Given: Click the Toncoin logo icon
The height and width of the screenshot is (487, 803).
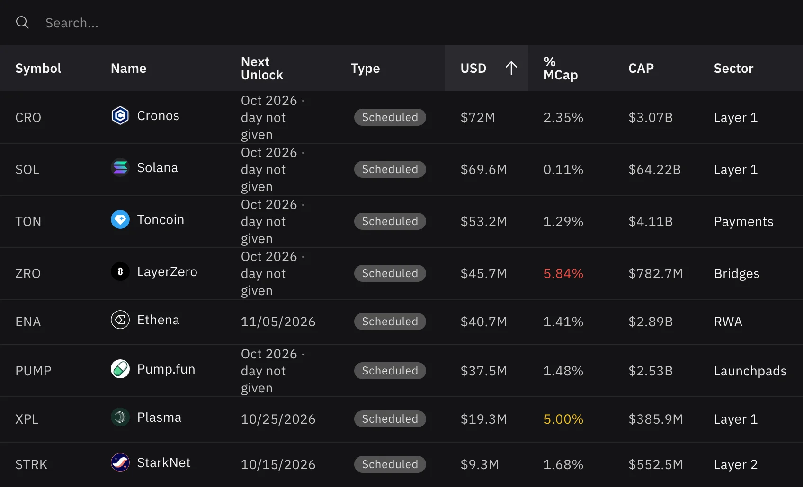Looking at the screenshot, I should (120, 219).
